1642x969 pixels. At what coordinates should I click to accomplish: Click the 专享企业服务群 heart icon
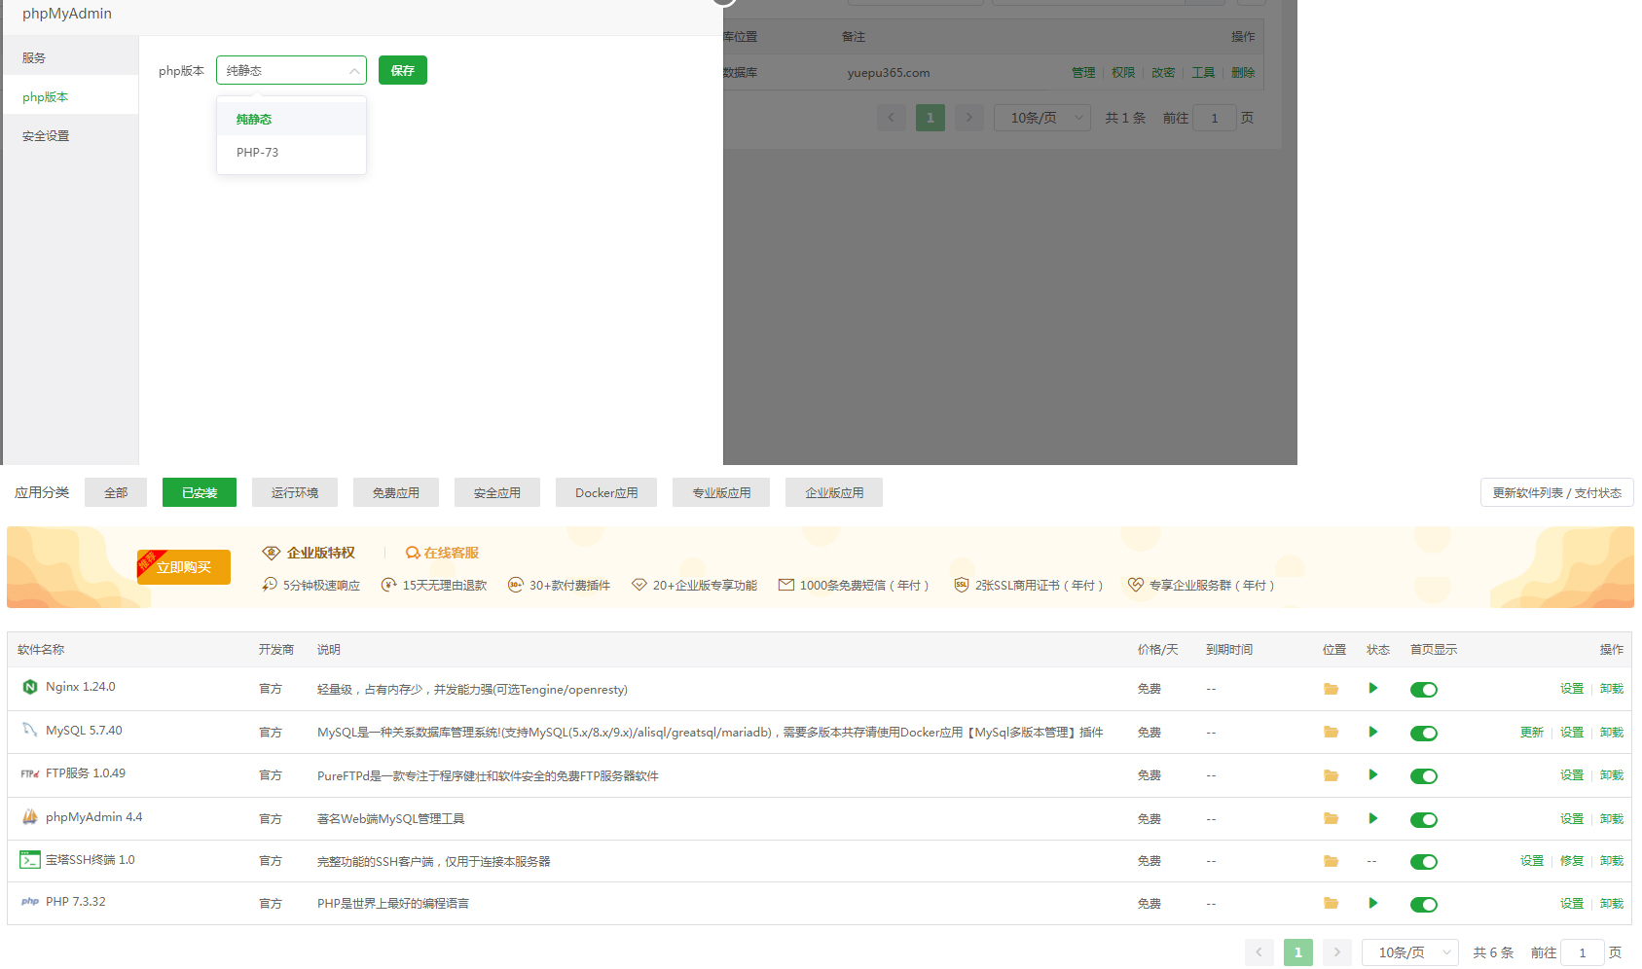click(x=1136, y=585)
